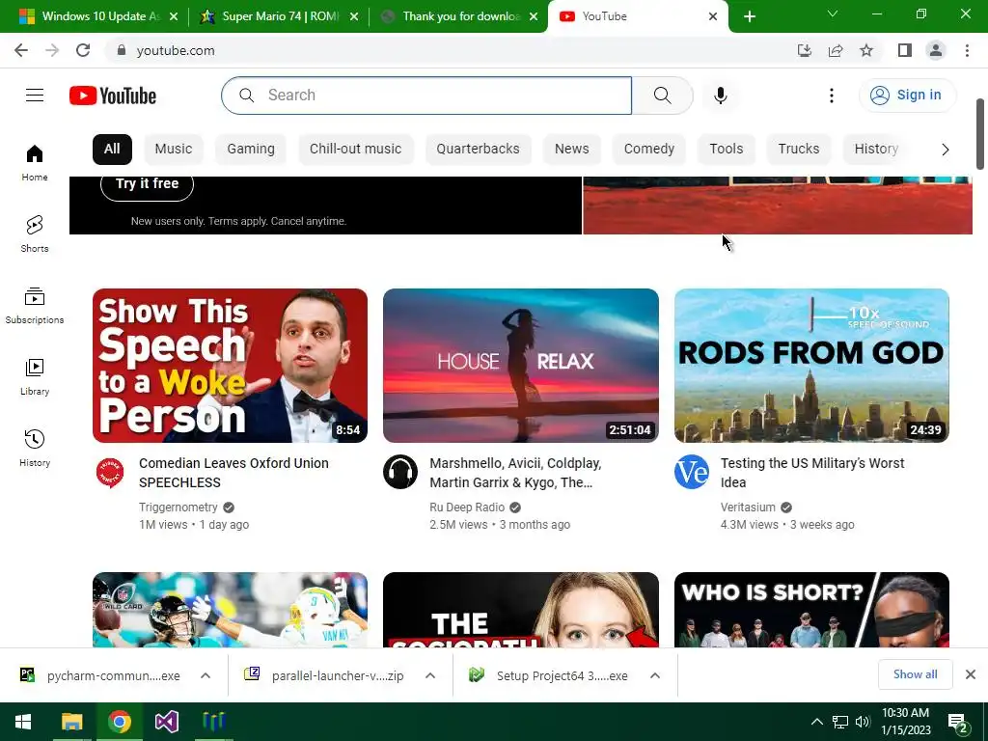Viewport: 988px width, 741px height.
Task: Open Subscriptions in sidebar
Action: pos(35,306)
